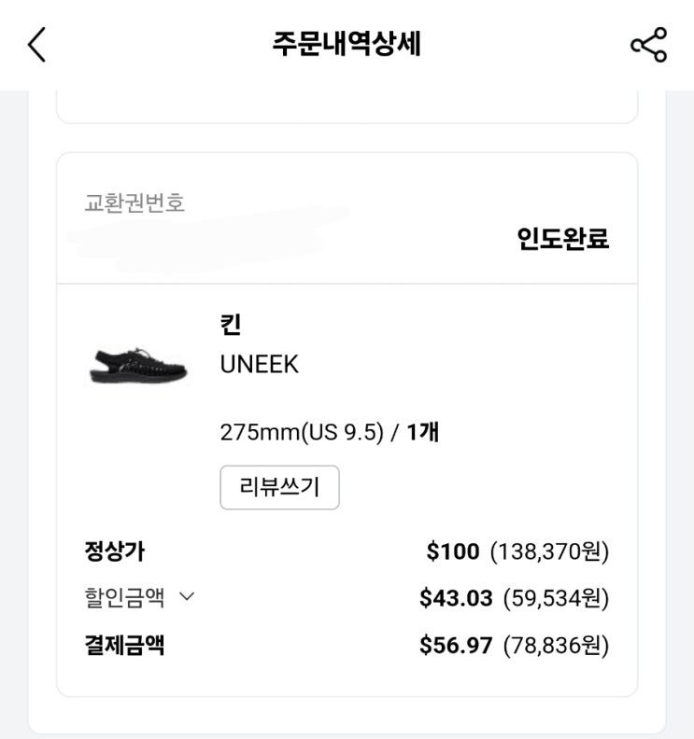Tap the share icon
This screenshot has width=694, height=739.
tap(648, 45)
